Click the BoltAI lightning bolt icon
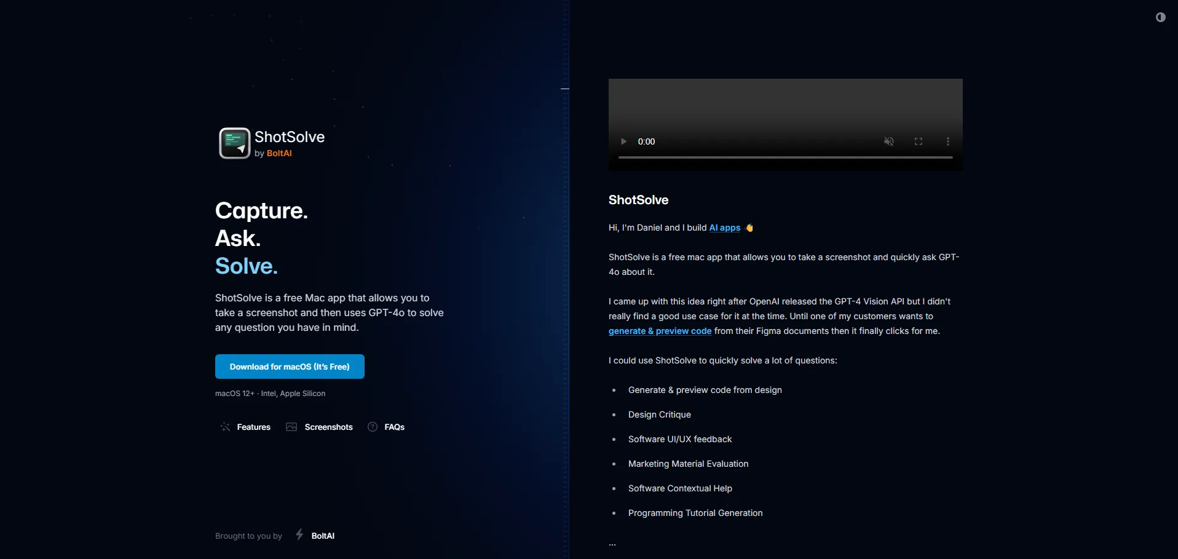Viewport: 1178px width, 559px height. 299,534
